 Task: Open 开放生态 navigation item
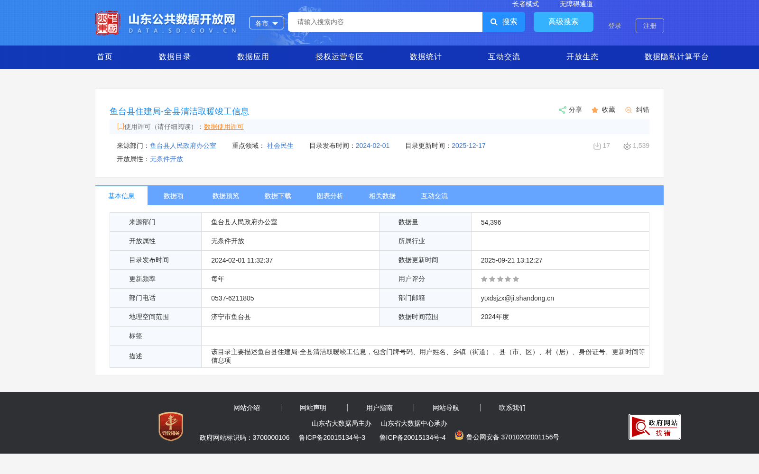[583, 57]
